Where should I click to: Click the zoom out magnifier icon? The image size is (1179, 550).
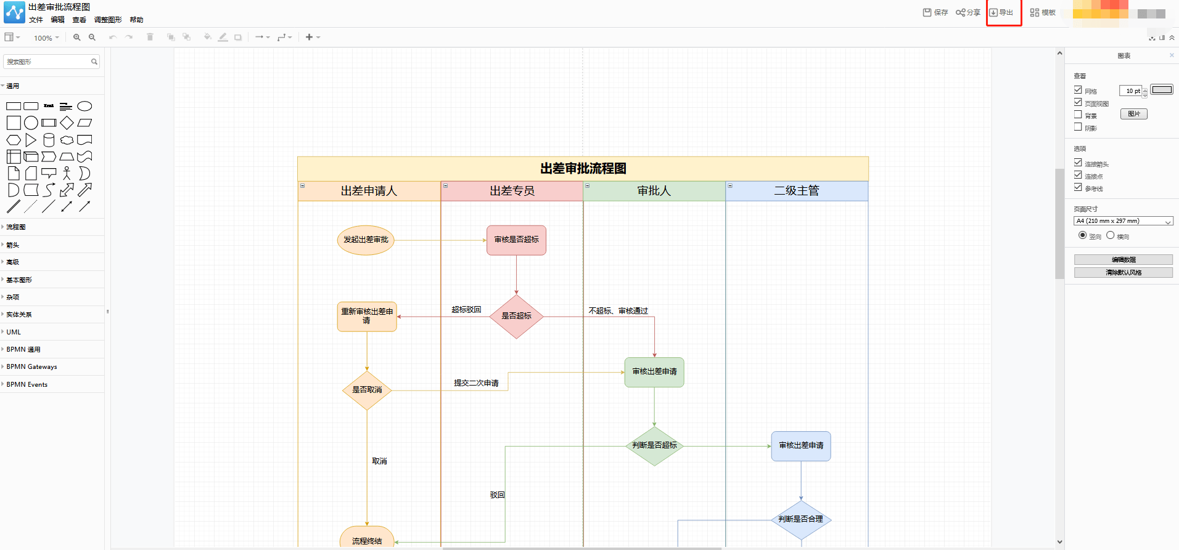(x=92, y=38)
